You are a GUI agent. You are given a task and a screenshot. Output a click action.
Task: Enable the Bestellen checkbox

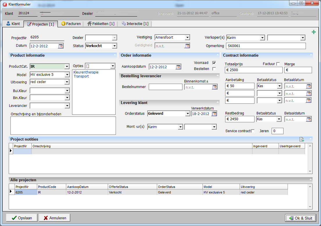[214, 69]
